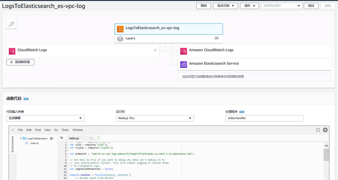338x180 pixels.
Task: Open the Tools menu
Action: (x=65, y=130)
